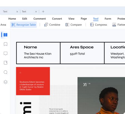This screenshot has width=125, height=114.
Task: Switch to the second Text document tab
Action: coord(24,12)
